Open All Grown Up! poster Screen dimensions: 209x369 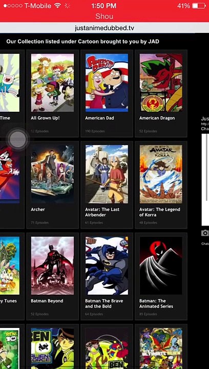52,83
